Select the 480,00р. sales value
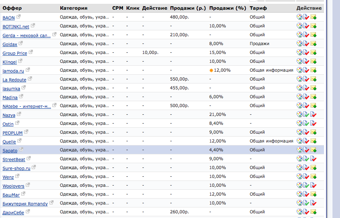This screenshot has width=340, height=218. 180,17
